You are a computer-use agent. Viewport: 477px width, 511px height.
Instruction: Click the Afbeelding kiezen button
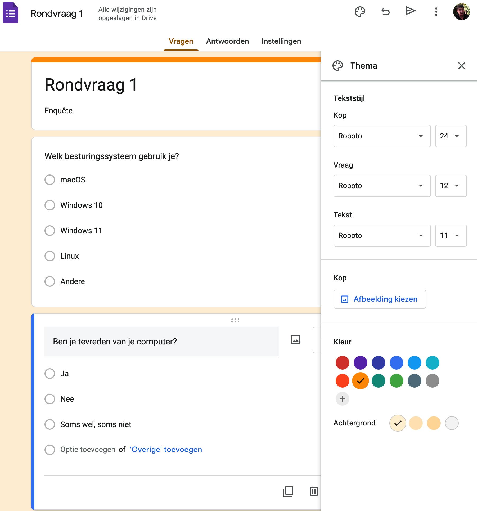tap(380, 299)
